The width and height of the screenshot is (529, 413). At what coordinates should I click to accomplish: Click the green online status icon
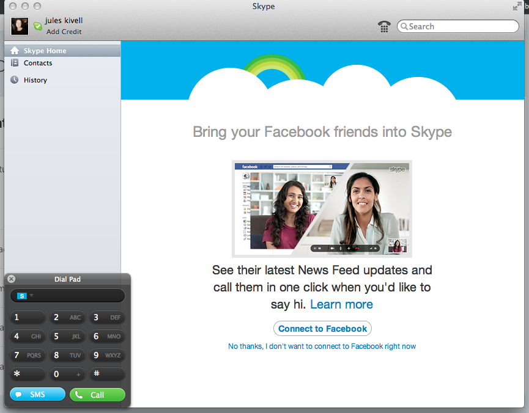coord(38,26)
